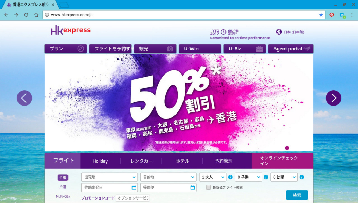This screenshot has height=203, width=358.
Task: Click the banner carousel dot indicator
Action: pos(287,148)
